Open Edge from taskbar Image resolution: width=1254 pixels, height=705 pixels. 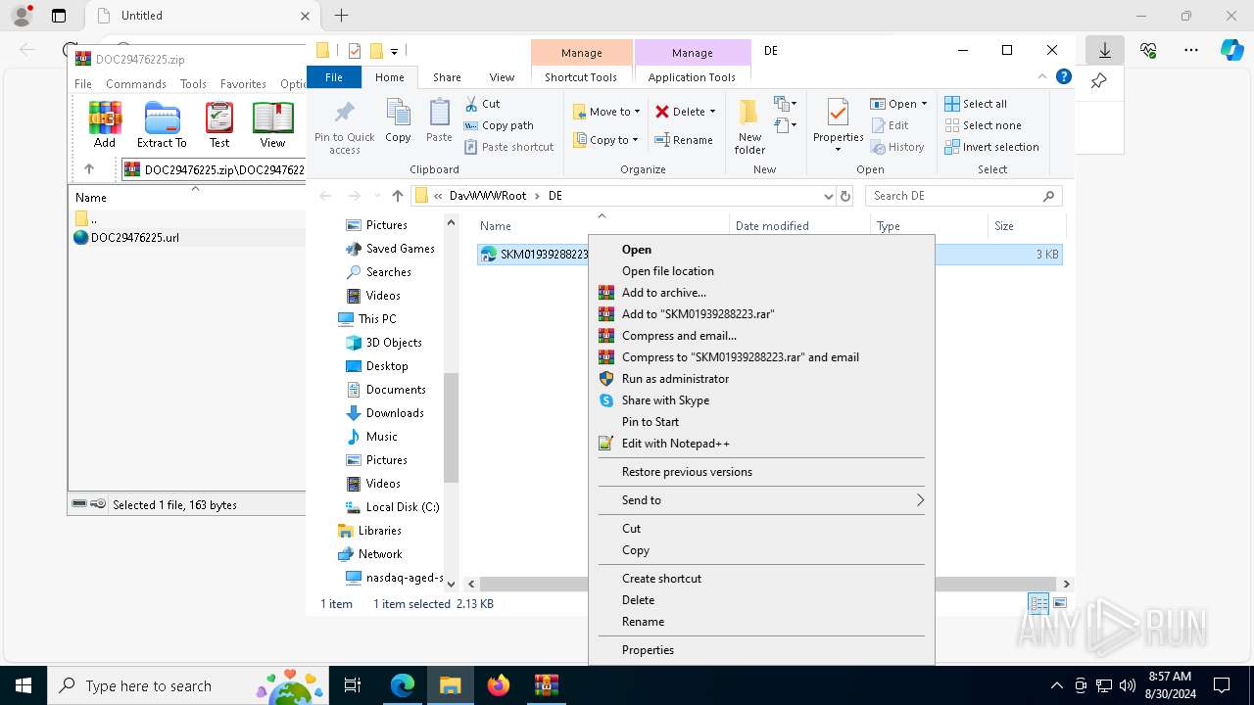(403, 685)
